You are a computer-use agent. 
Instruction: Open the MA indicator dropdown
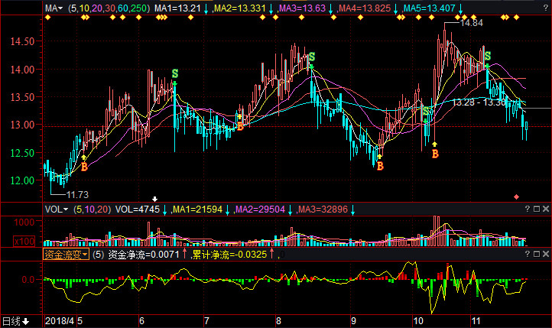click(54, 8)
